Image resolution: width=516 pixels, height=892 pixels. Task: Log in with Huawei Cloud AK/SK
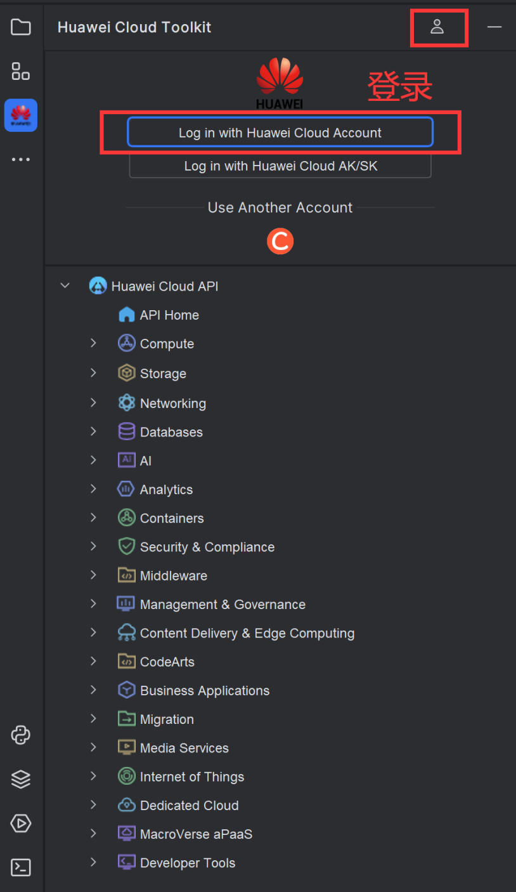pyautogui.click(x=280, y=166)
